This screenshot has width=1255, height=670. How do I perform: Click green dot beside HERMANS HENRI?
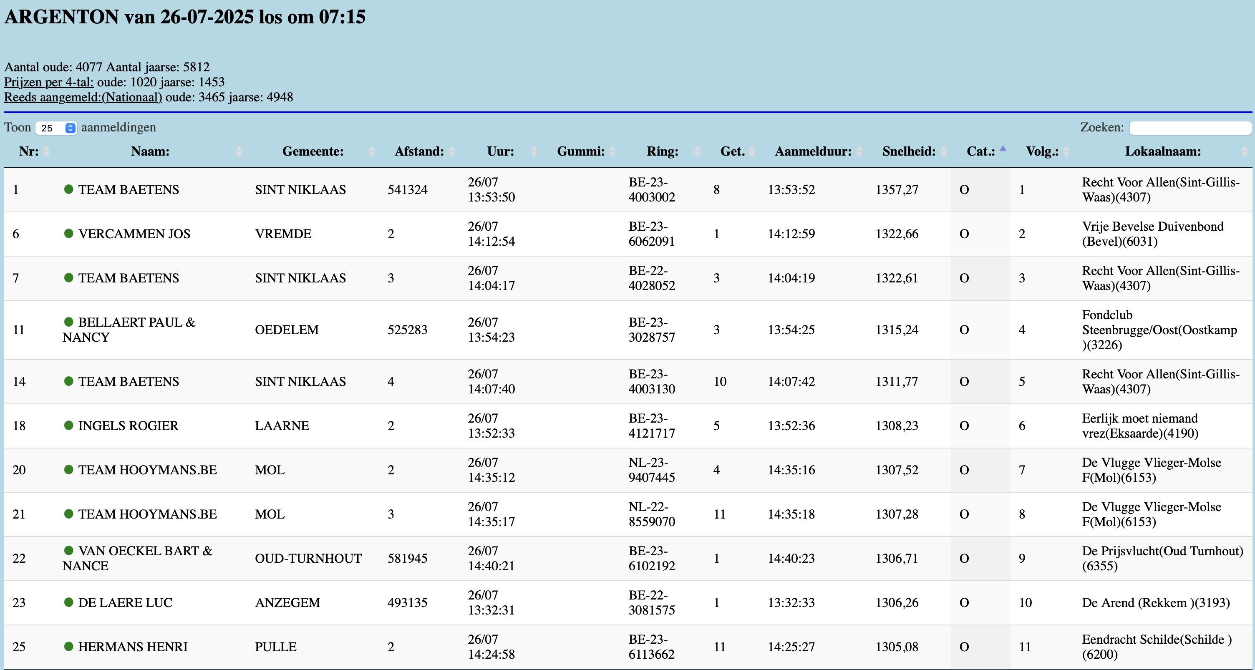pos(69,647)
